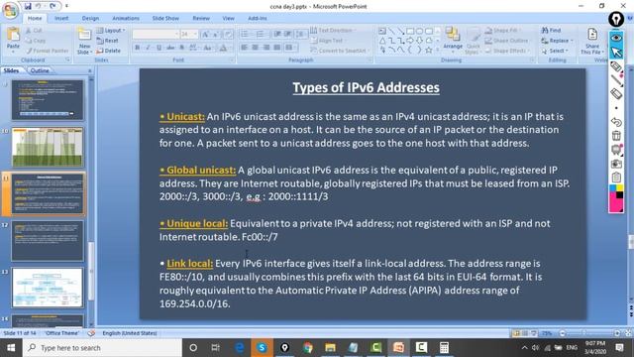Click Share This File button

(x=592, y=41)
